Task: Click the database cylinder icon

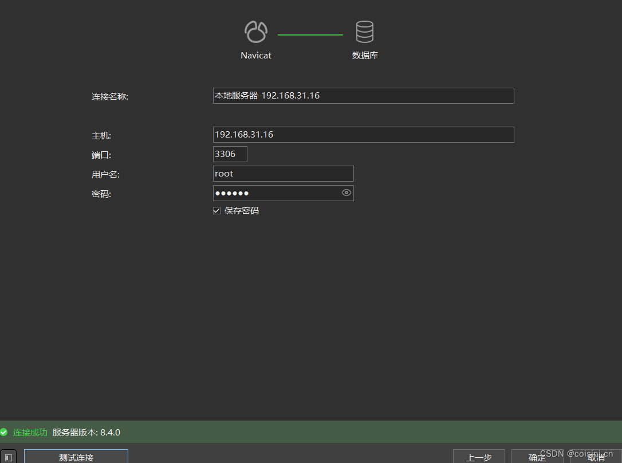Action: (x=365, y=32)
